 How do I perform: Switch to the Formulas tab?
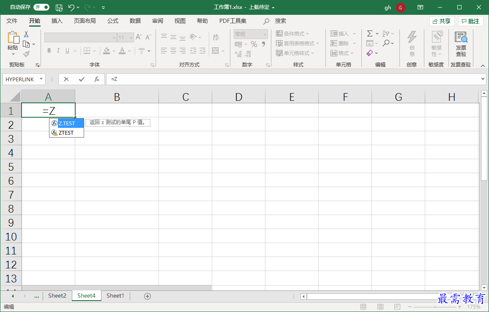tap(113, 21)
